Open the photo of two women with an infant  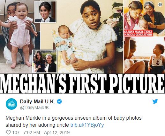tap(144, 18)
